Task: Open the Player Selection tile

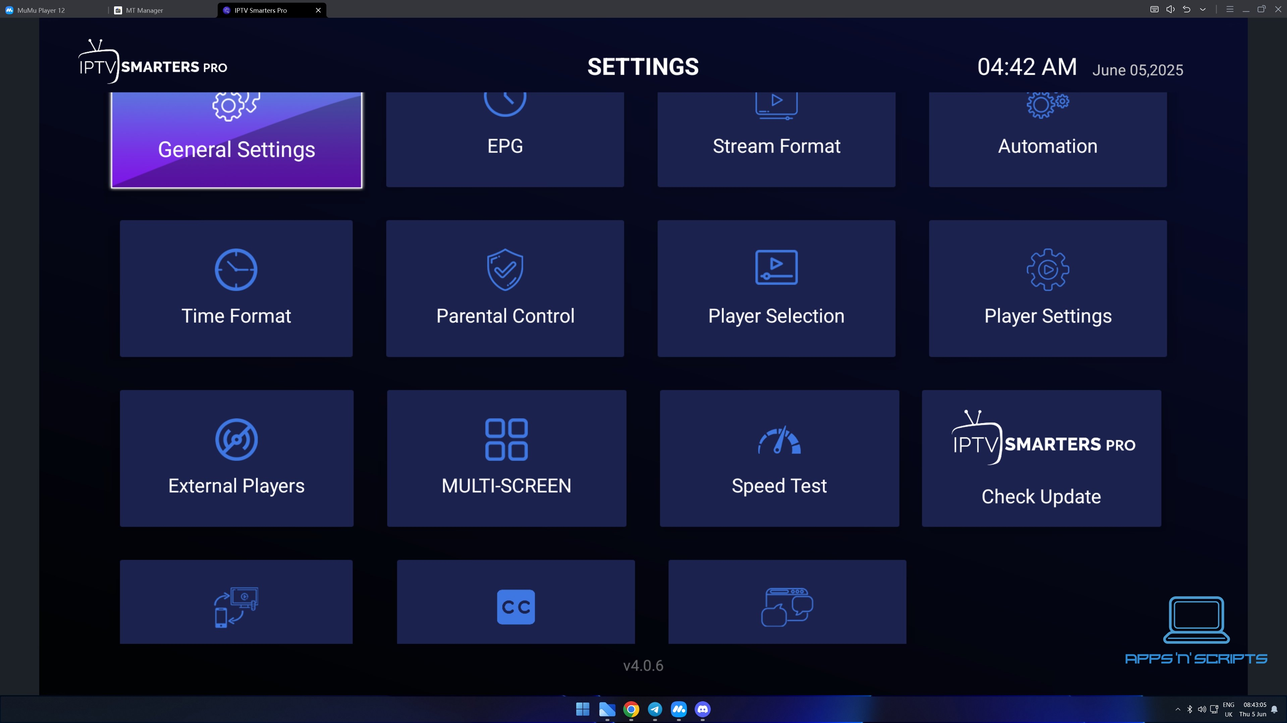Action: (776, 288)
